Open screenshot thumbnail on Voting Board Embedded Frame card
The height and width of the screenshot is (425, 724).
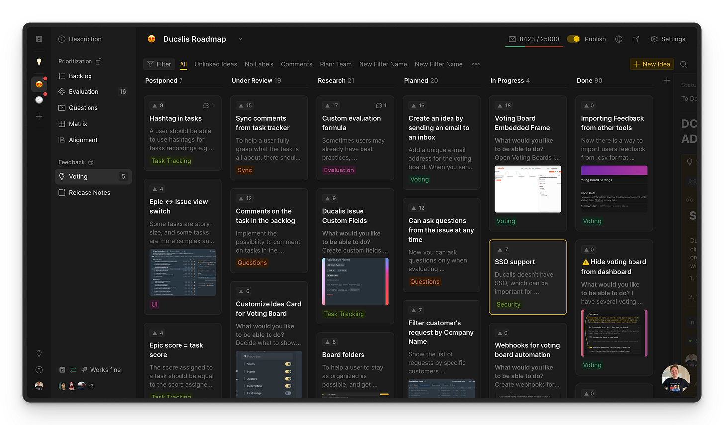pos(528,189)
